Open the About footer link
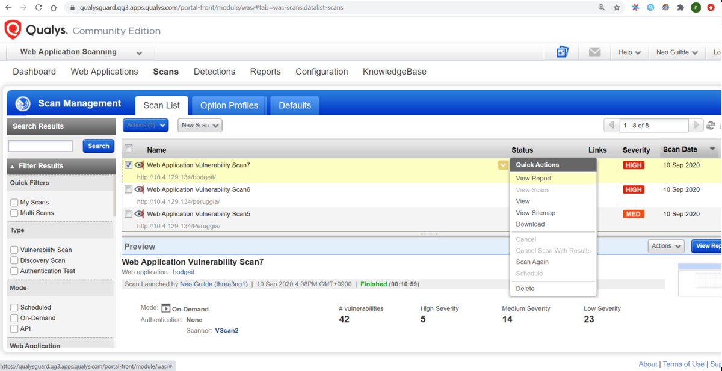 (x=648, y=364)
